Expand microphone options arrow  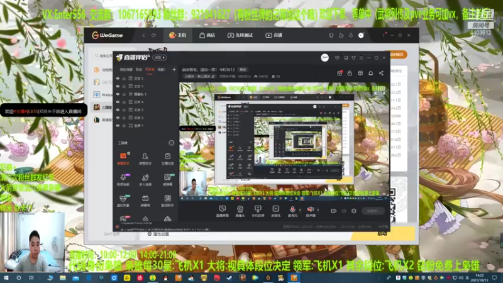pos(300,210)
